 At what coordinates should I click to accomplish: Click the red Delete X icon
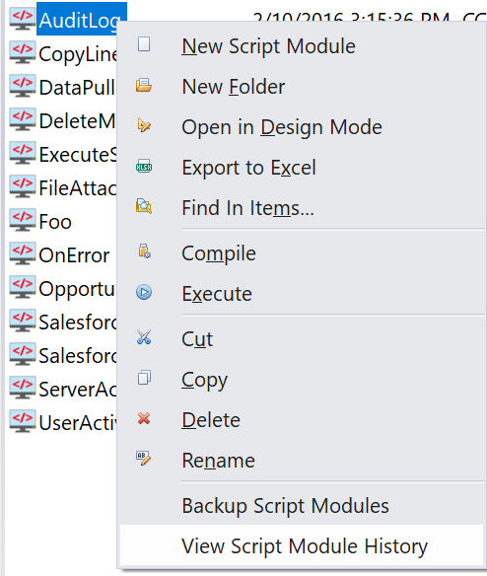tap(144, 418)
